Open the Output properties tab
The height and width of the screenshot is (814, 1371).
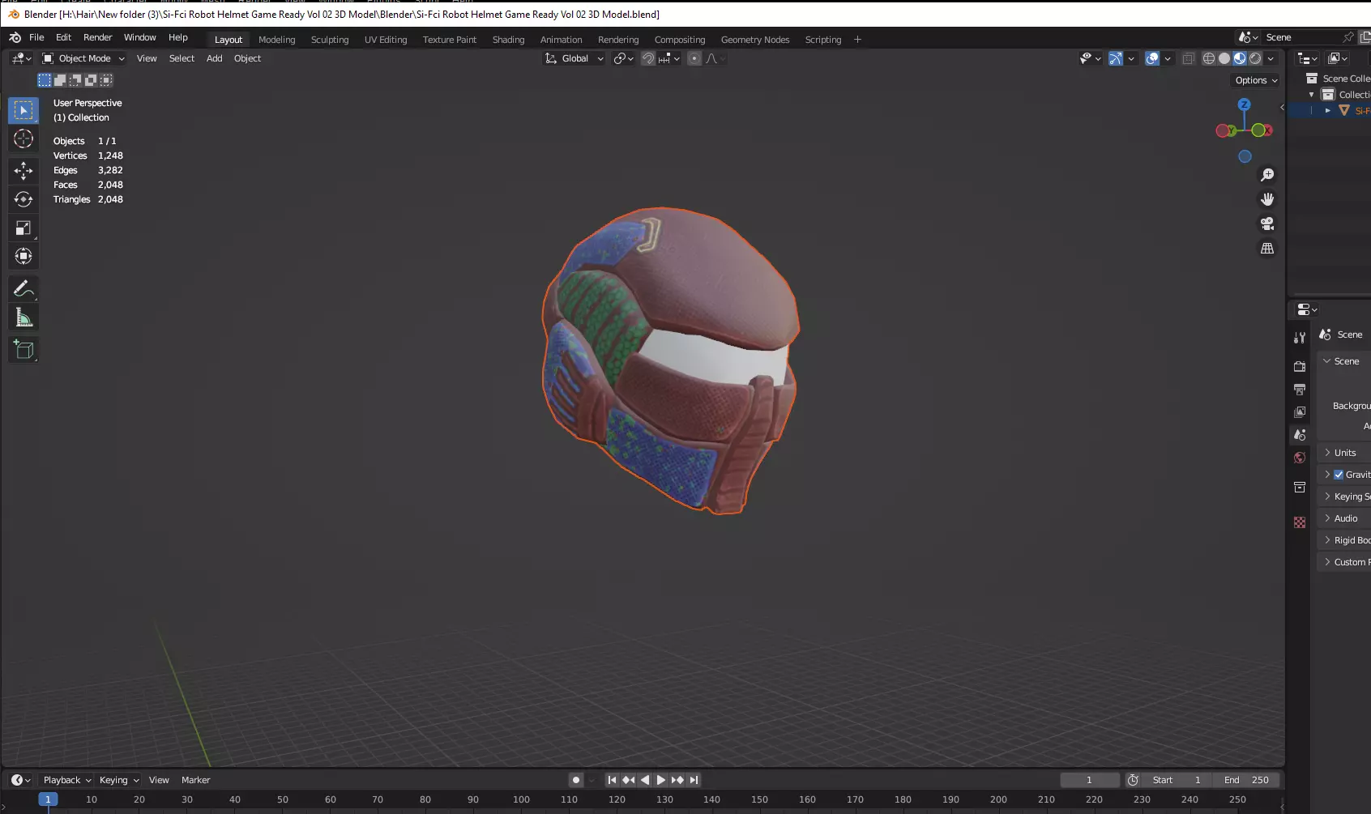pyautogui.click(x=1300, y=390)
